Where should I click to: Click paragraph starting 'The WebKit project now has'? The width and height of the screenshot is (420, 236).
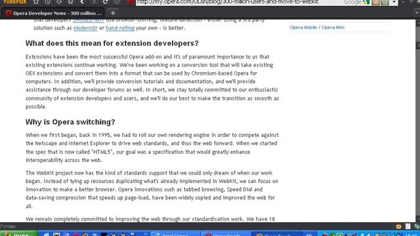(152, 189)
